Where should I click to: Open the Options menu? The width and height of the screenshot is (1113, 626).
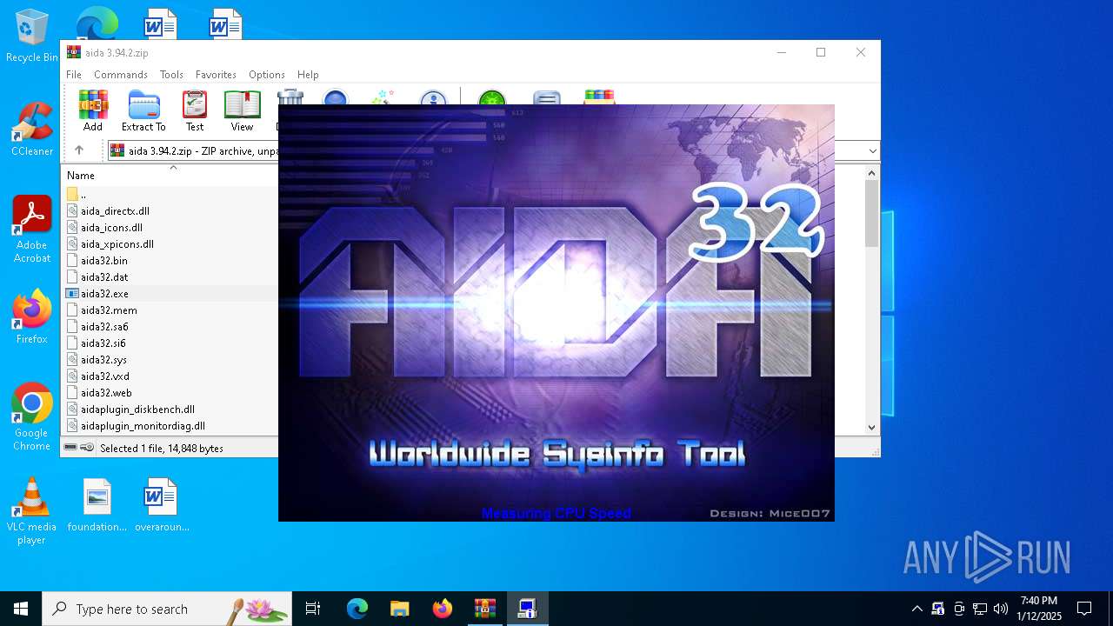tap(267, 75)
